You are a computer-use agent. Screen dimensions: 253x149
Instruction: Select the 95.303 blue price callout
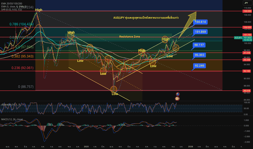200,55
